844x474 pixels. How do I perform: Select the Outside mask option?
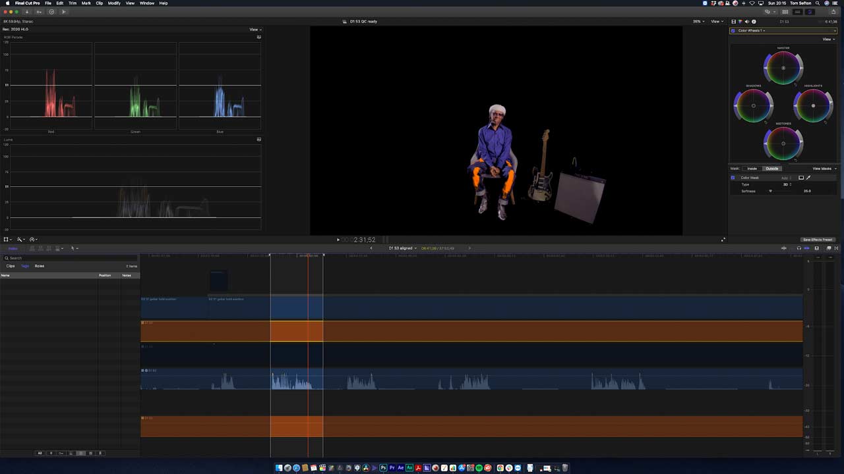pos(771,169)
